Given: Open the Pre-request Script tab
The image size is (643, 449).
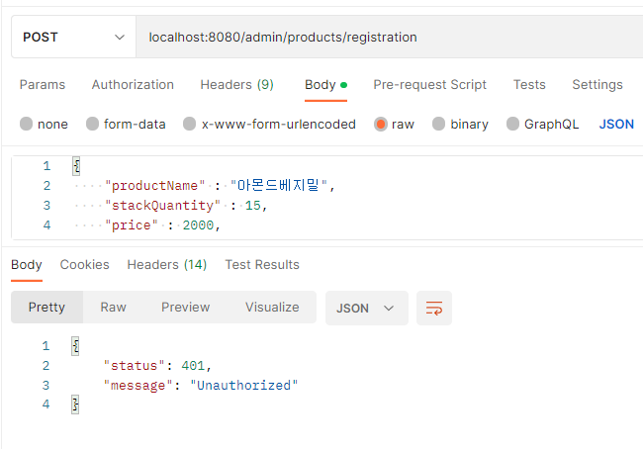Looking at the screenshot, I should pyautogui.click(x=429, y=84).
